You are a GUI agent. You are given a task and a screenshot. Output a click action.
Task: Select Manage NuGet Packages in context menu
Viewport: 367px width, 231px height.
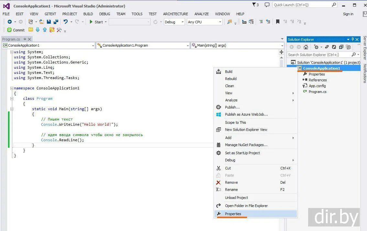255,145
